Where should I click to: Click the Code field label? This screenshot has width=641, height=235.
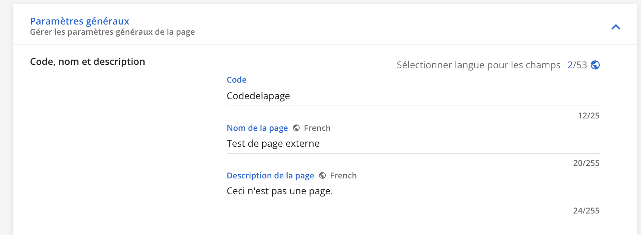[x=236, y=80]
